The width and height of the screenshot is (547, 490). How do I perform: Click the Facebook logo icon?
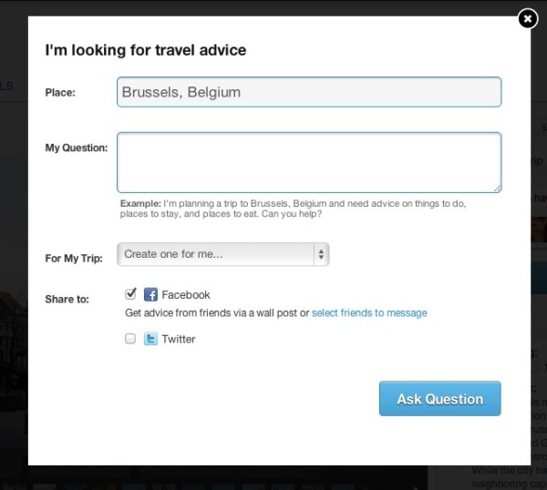click(150, 295)
